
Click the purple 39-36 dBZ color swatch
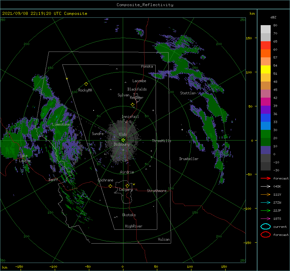pyautogui.click(x=266, y=110)
